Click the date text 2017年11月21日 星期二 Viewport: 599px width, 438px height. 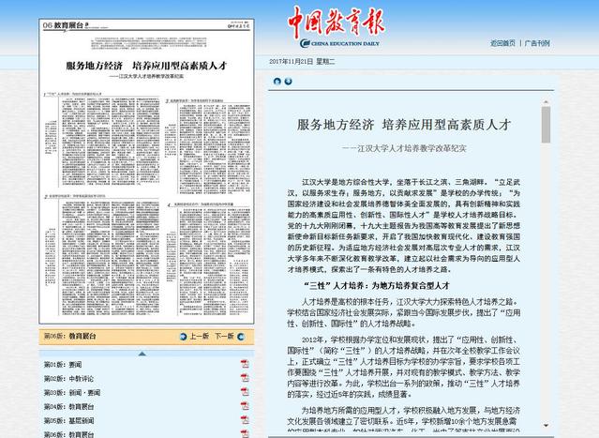click(302, 62)
